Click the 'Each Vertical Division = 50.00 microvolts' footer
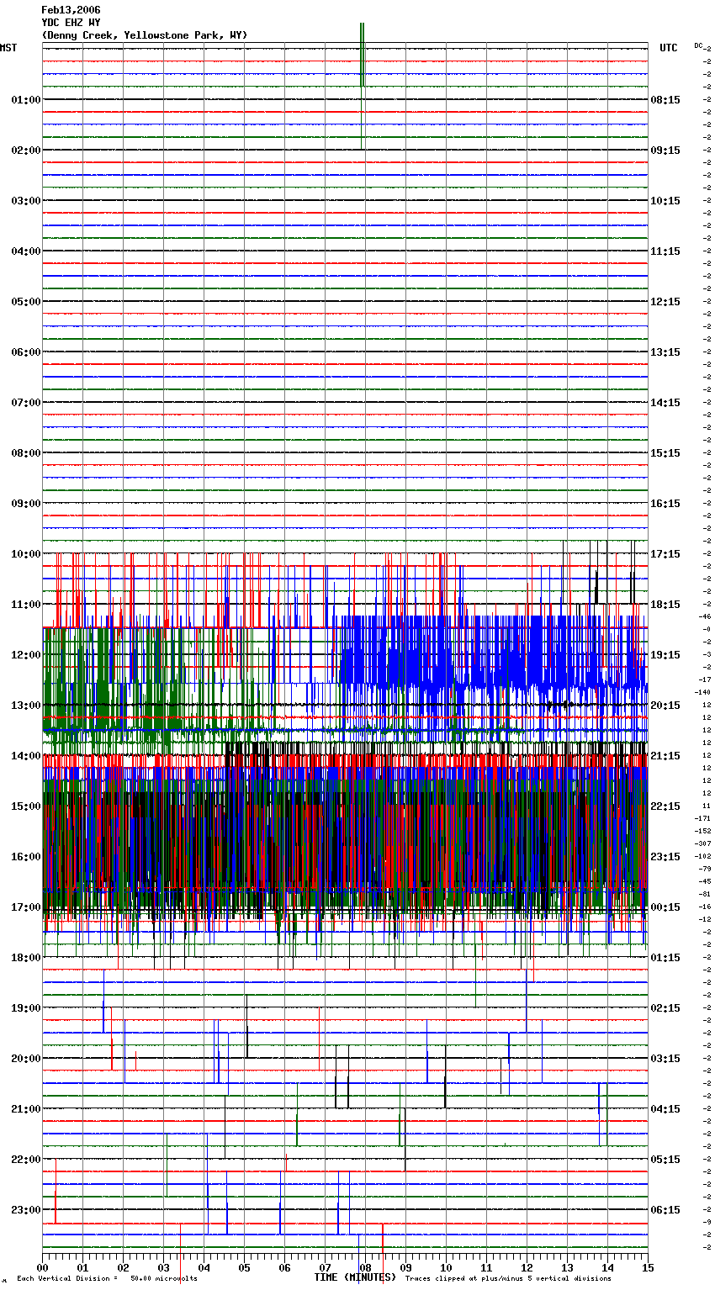This screenshot has height=1290, width=715. pyautogui.click(x=107, y=1279)
